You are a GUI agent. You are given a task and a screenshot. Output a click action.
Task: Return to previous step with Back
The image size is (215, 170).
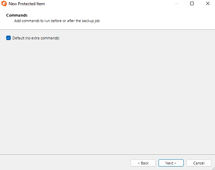point(143,163)
